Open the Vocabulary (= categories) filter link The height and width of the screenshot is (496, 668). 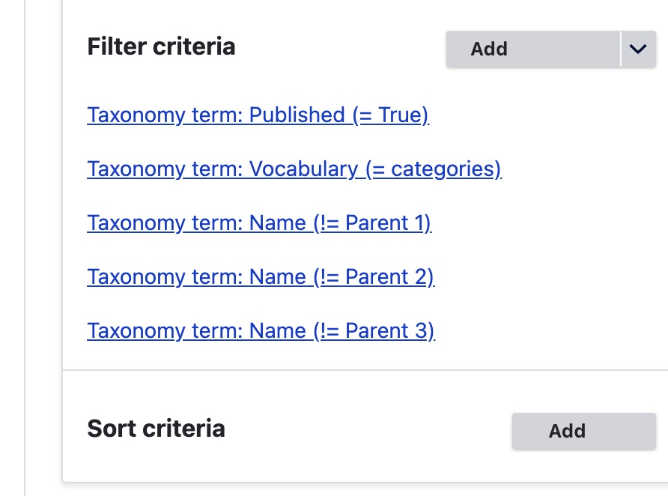[x=294, y=169]
